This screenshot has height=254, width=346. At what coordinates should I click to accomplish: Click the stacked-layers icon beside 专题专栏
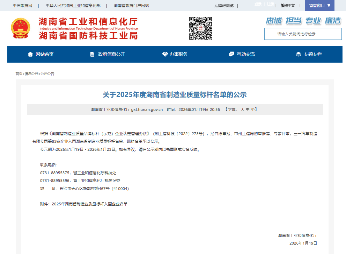(x=298, y=54)
